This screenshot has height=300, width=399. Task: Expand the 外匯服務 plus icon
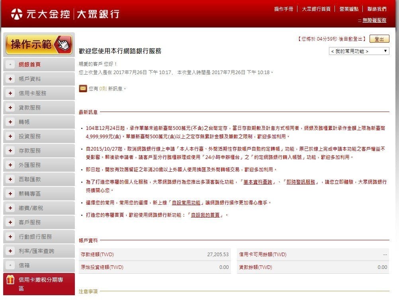coord(10,165)
